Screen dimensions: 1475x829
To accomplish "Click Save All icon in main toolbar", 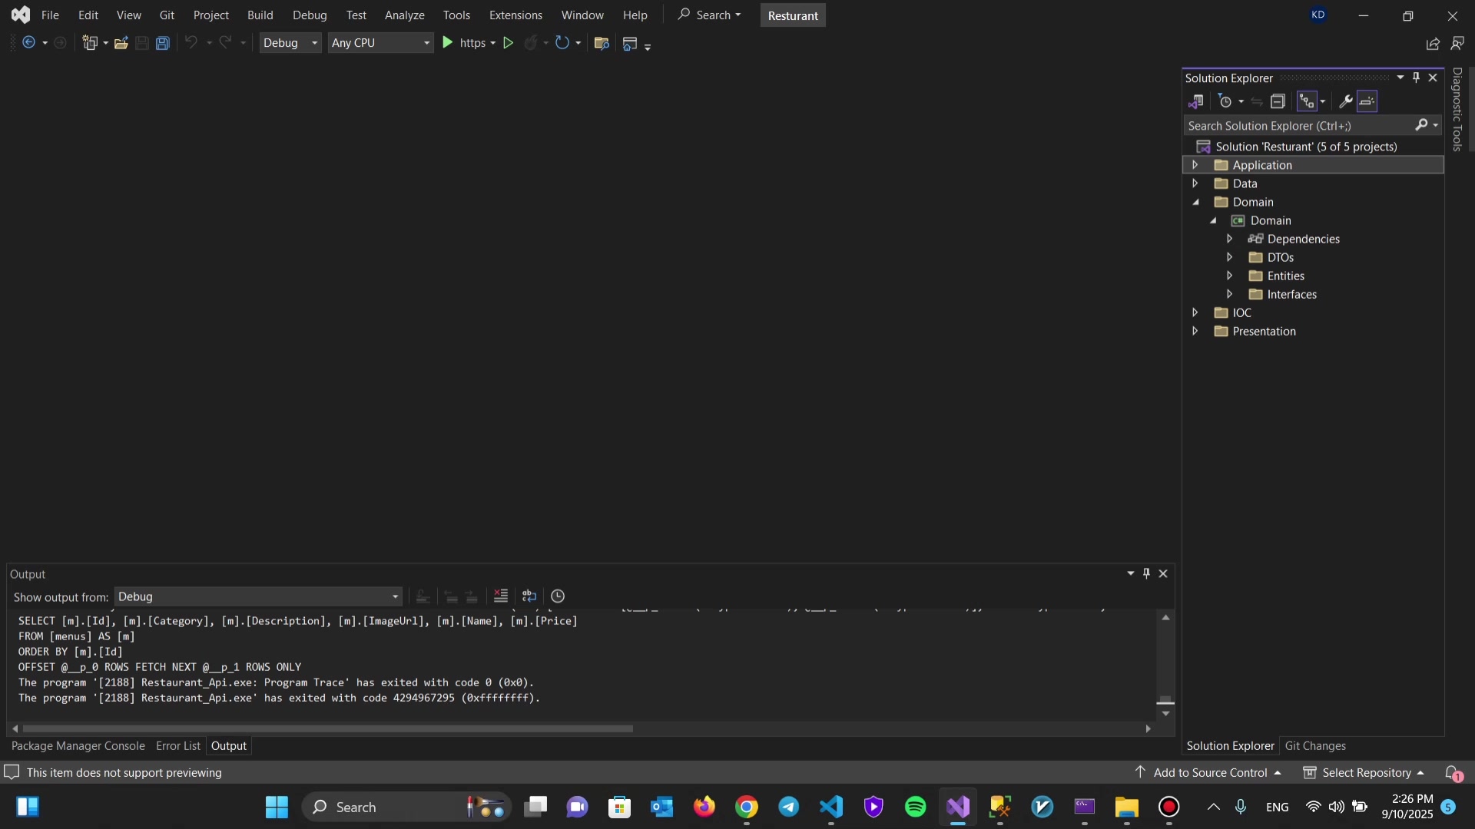I will click(x=163, y=43).
